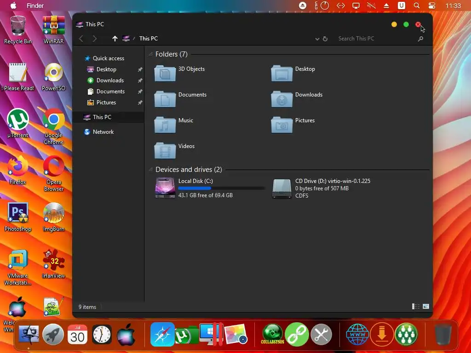Open Documents from Quick access sidebar
Image resolution: width=471 pixels, height=353 pixels.
[110, 91]
